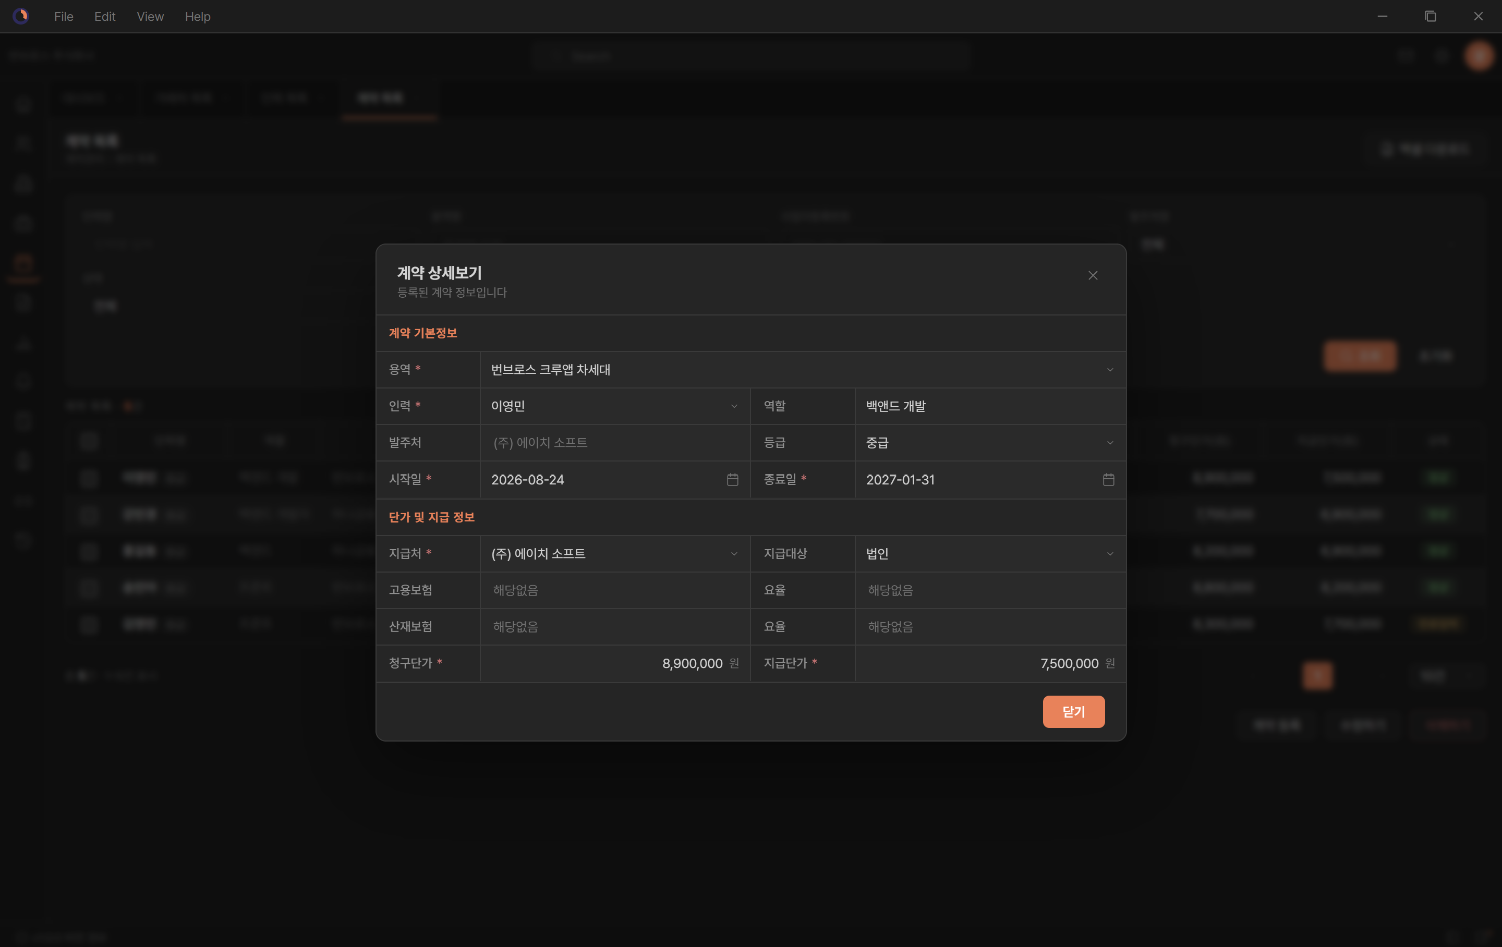
Task: Click the 단가 및 지급 정보 section heading
Action: [x=432, y=517]
